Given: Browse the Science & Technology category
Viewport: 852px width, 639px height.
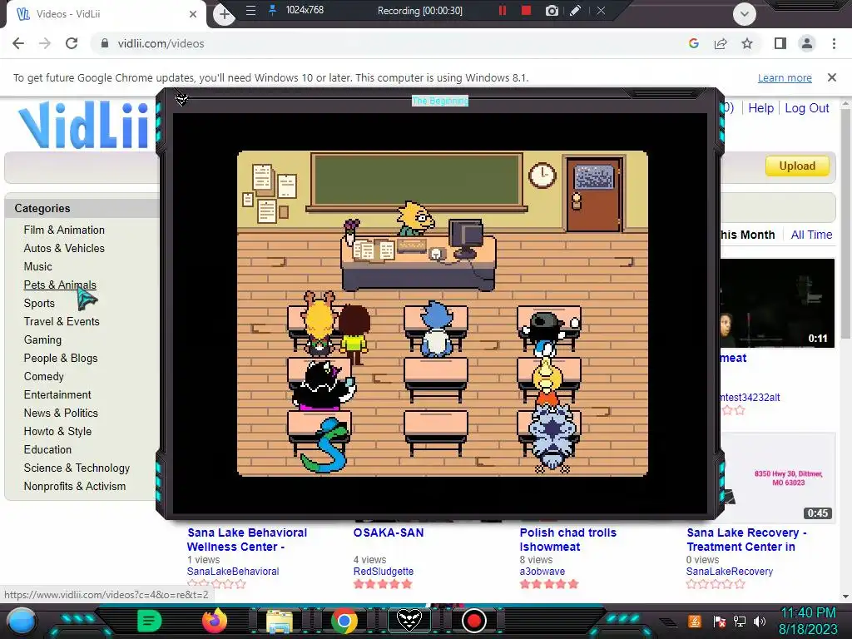Looking at the screenshot, I should pyautogui.click(x=77, y=468).
